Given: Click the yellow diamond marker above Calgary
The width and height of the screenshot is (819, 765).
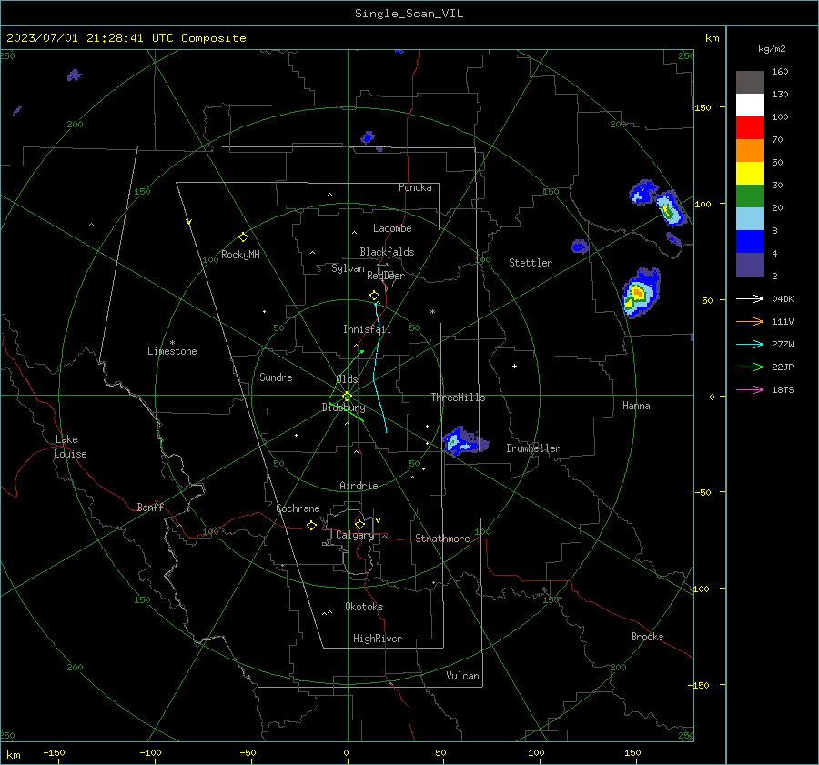Looking at the screenshot, I should pyautogui.click(x=359, y=524).
